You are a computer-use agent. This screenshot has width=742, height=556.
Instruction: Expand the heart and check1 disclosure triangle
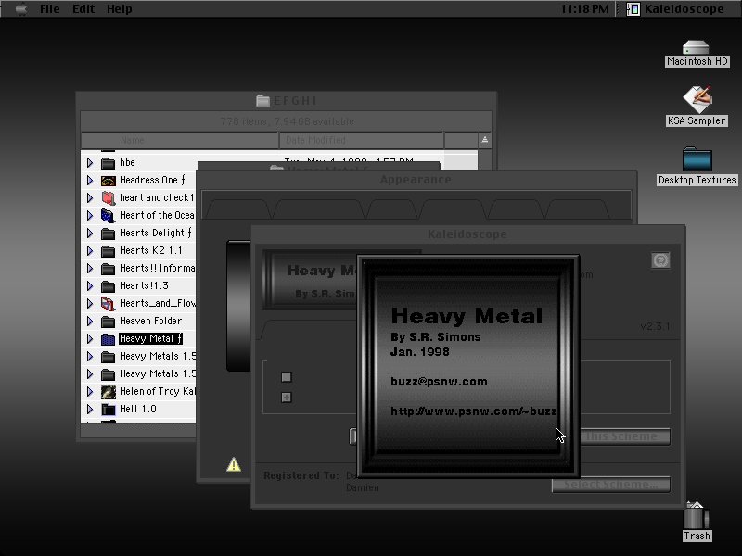(x=90, y=197)
